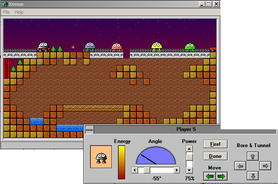Viewport: 278px width, 184px height.
Task: Click the Xenon title bar icon
Action: pos(5,4)
